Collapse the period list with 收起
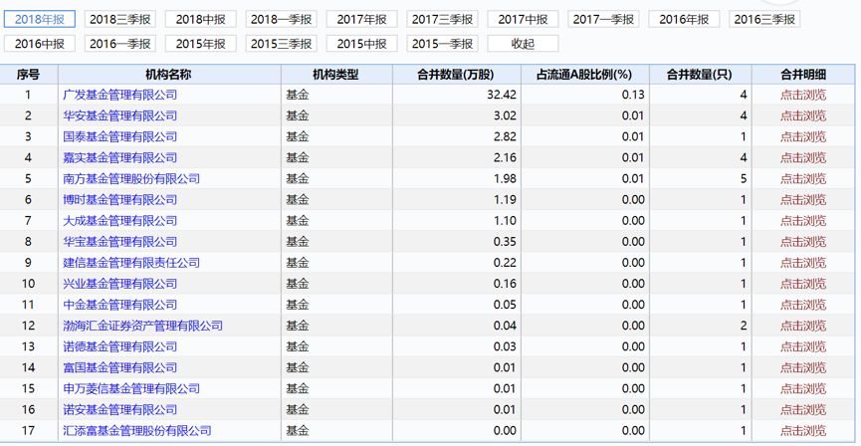Image resolution: width=861 pixels, height=446 pixels. pos(523,44)
